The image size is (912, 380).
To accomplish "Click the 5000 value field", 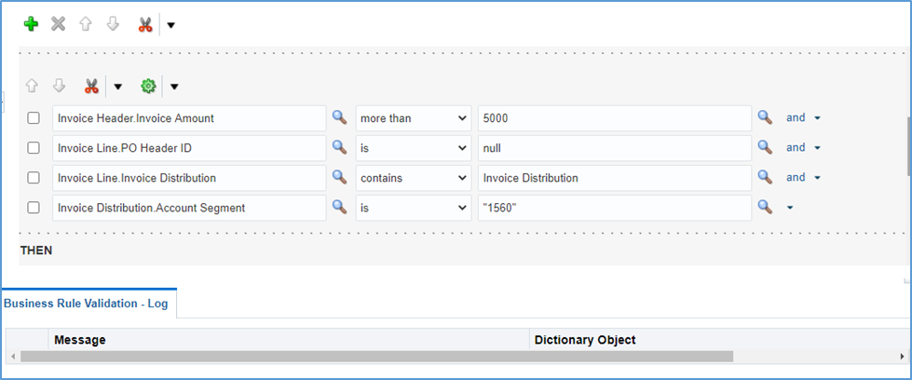I will click(x=615, y=118).
